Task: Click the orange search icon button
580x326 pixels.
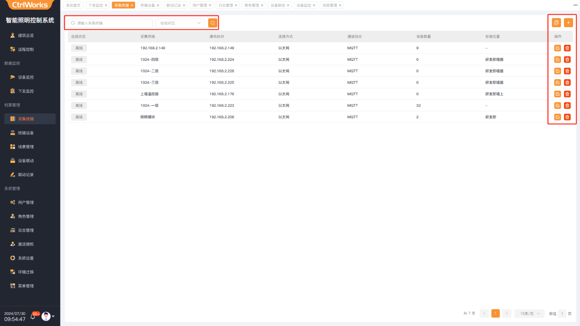Action: pos(213,23)
